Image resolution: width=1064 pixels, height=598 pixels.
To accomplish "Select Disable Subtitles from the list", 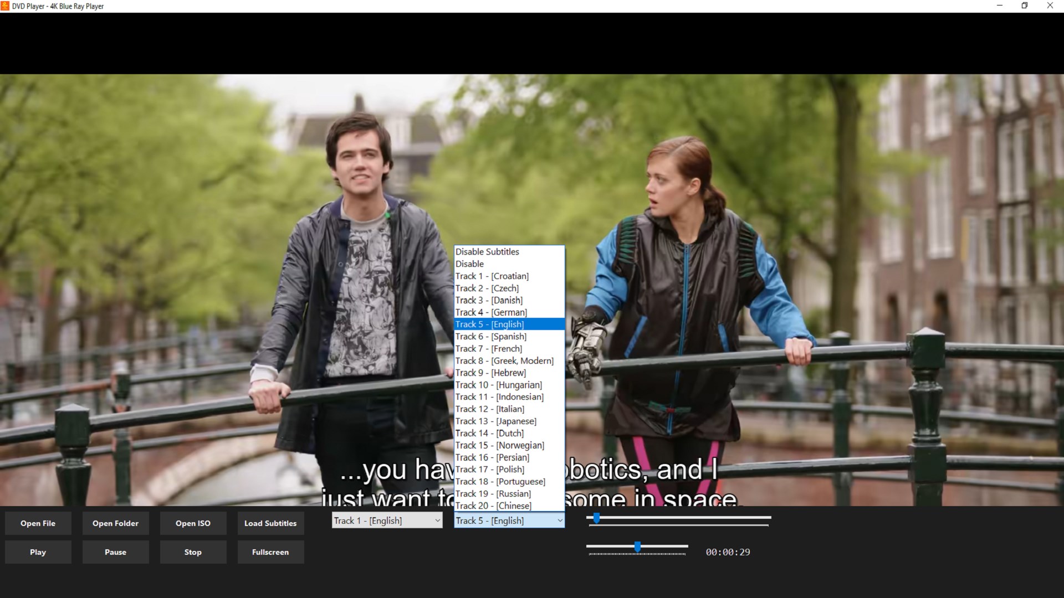I will pyautogui.click(x=487, y=252).
